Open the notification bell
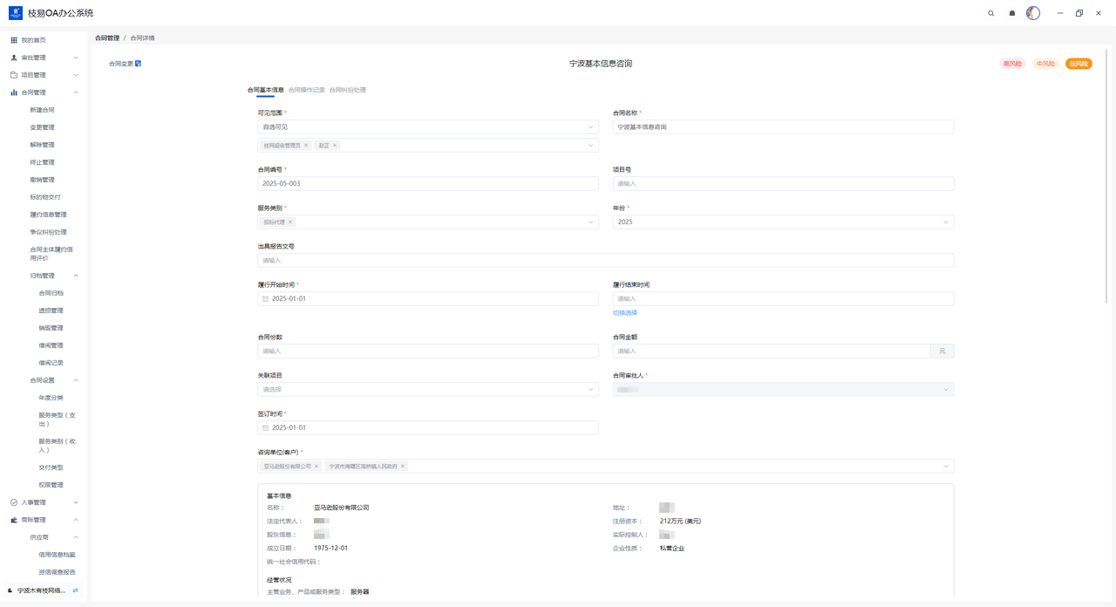This screenshot has height=607, width=1116. pyautogui.click(x=1012, y=13)
